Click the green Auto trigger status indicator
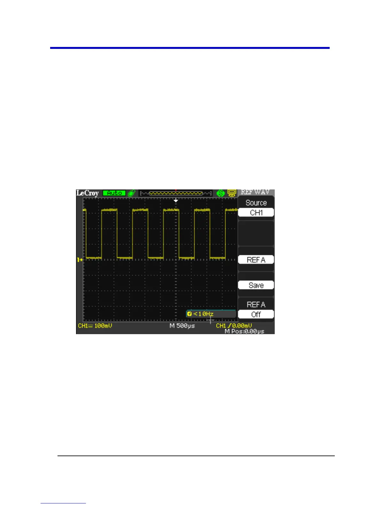Image resolution: width=391 pixels, height=506 pixels. (x=114, y=193)
